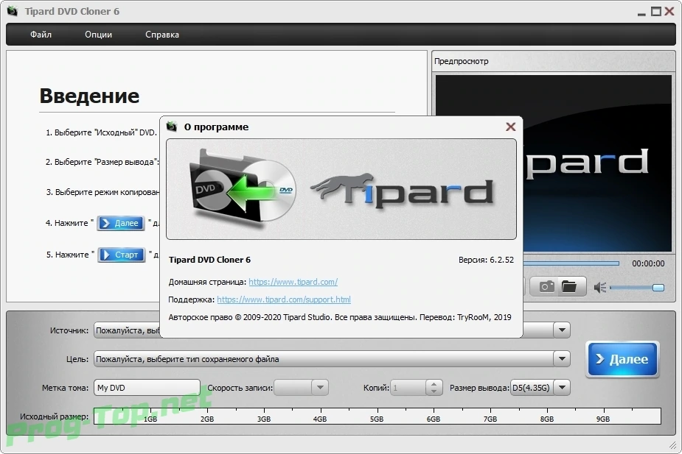Click the Старт button in instruction step 5
The image size is (682, 454).
pyautogui.click(x=122, y=255)
